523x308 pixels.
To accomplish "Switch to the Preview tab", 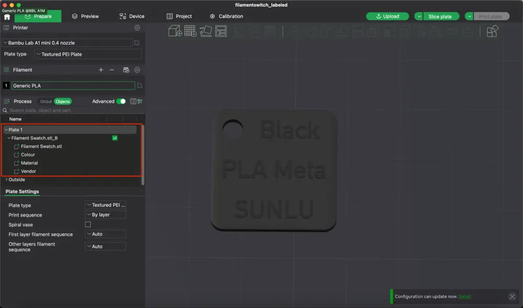I will click(85, 16).
